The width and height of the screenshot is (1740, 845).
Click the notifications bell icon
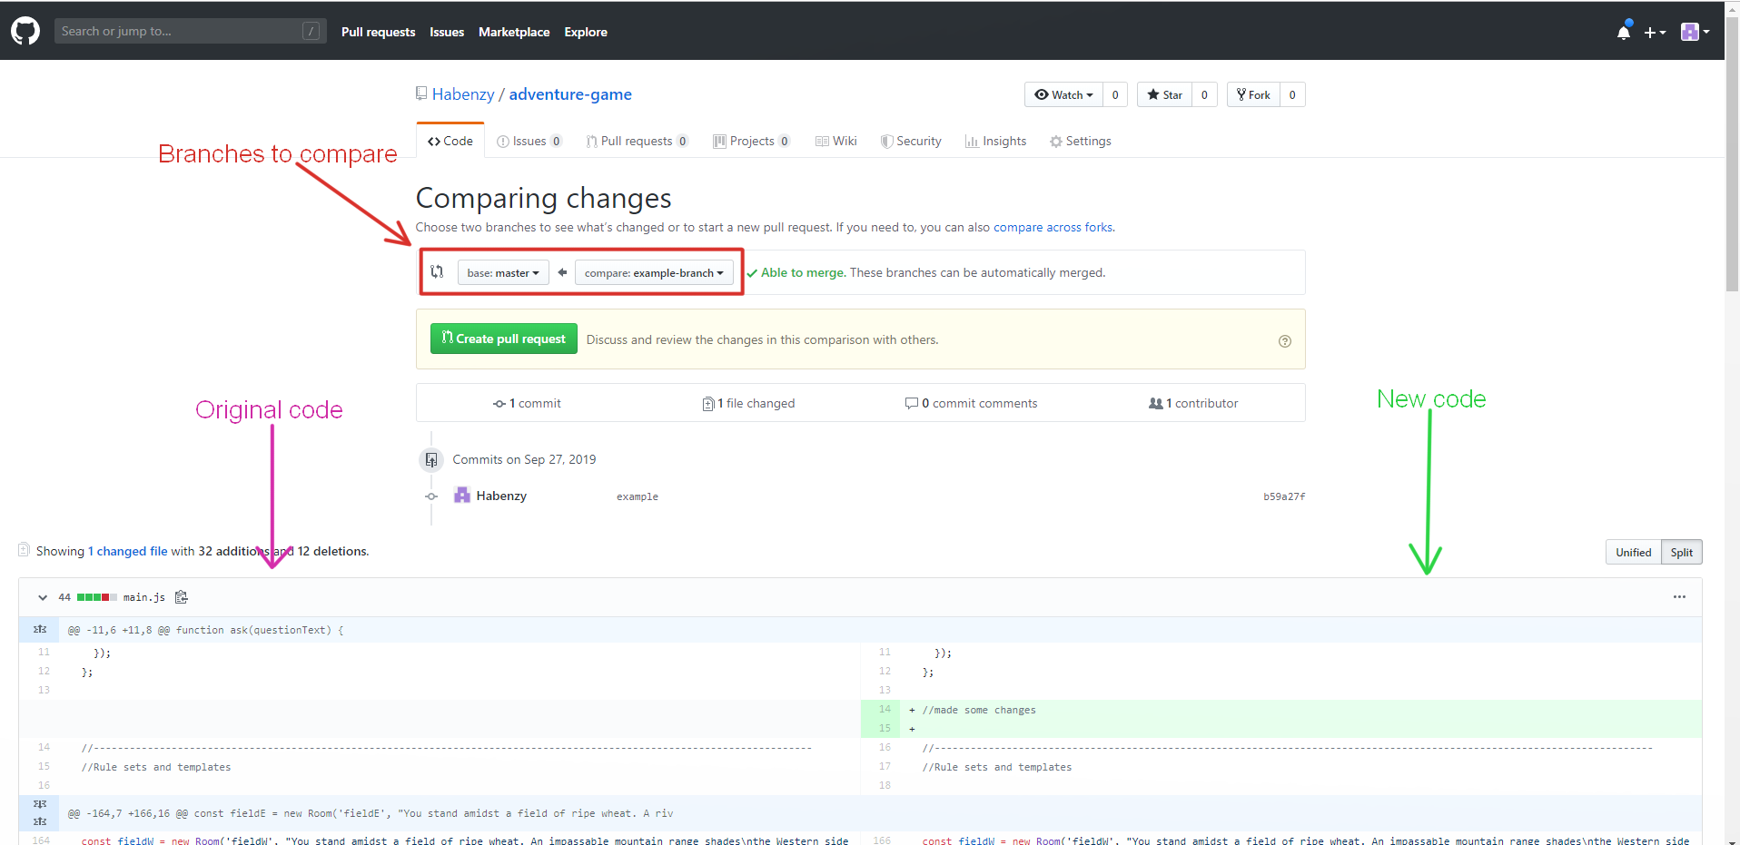[1624, 32]
